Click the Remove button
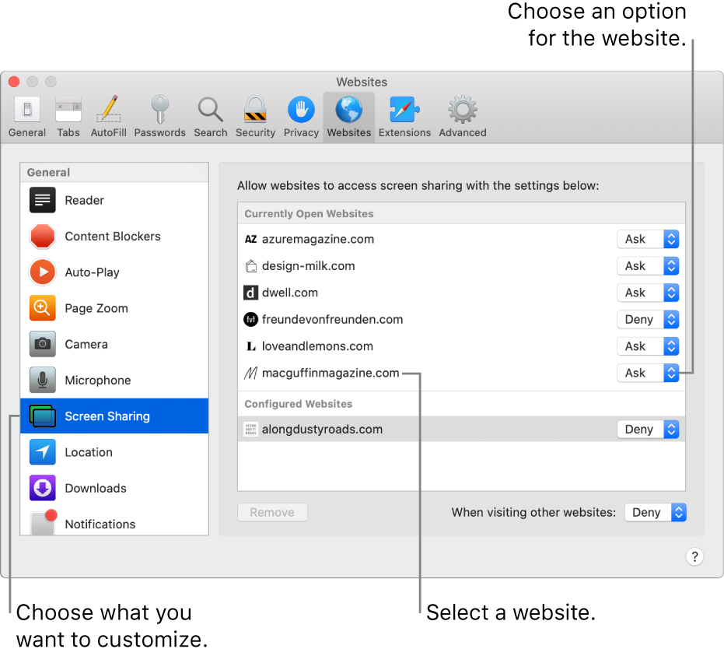Screen dimensions: 724x656 tap(272, 512)
